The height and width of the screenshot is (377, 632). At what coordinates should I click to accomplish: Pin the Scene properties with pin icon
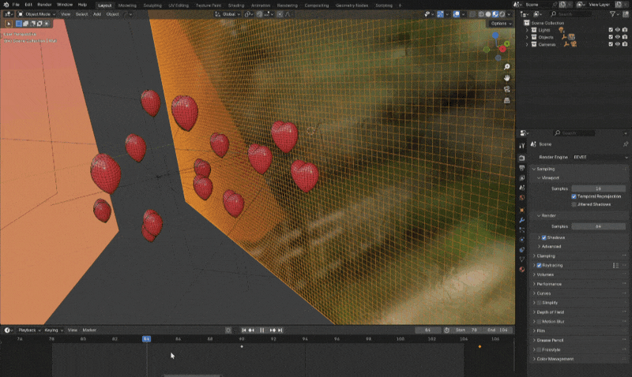click(625, 144)
